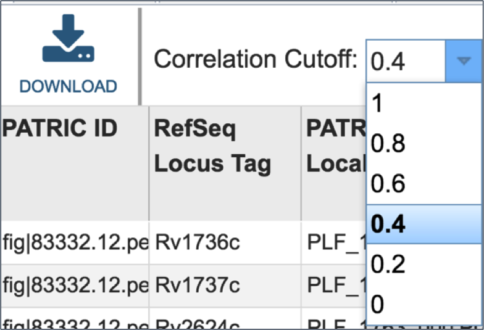Image resolution: width=484 pixels, height=330 pixels.
Task: Click the PATRIC Local column header
Action: point(334,163)
